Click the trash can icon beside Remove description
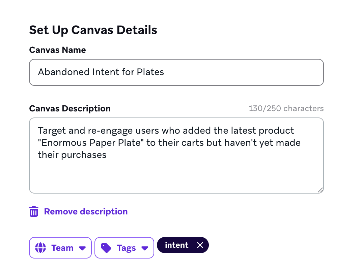 [34, 211]
